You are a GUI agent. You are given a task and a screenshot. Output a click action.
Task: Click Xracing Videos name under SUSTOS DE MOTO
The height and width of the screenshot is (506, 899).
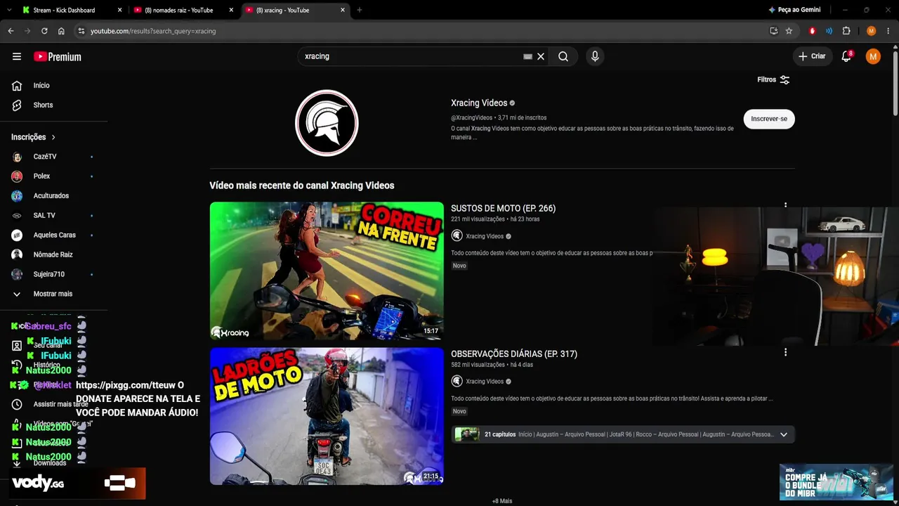click(x=485, y=236)
